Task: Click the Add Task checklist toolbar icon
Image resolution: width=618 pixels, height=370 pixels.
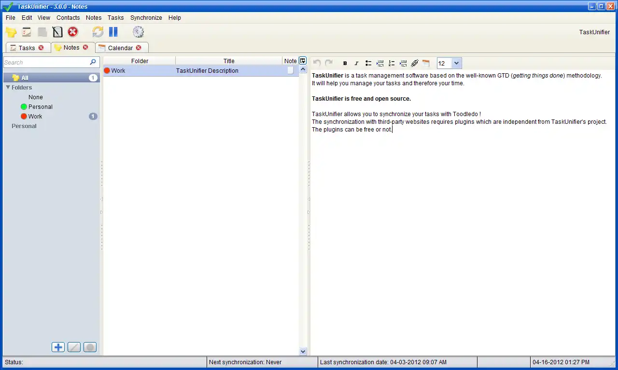Action: point(27,32)
